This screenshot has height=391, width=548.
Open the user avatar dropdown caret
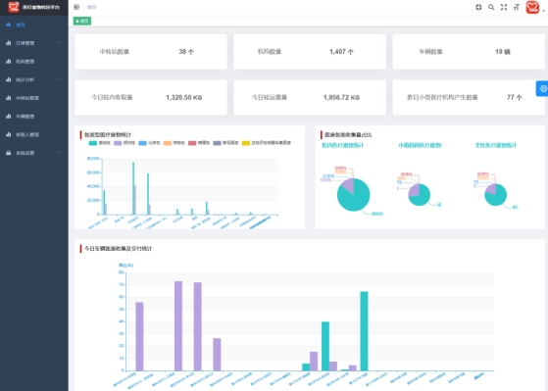(x=544, y=11)
